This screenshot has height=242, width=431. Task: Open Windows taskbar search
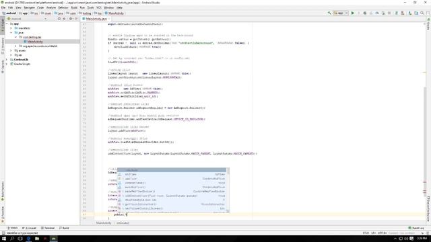pyautogui.click(x=12, y=239)
